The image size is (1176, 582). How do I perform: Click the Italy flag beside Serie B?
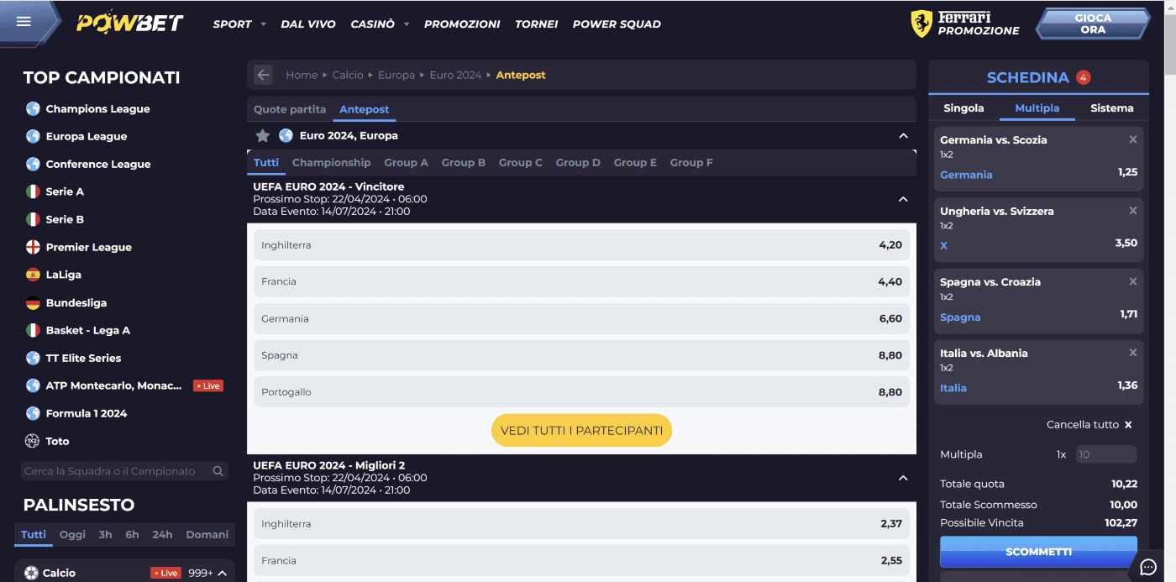click(33, 219)
